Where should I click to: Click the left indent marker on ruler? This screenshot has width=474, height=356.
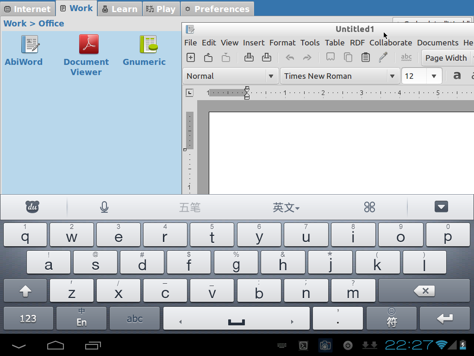click(x=247, y=97)
